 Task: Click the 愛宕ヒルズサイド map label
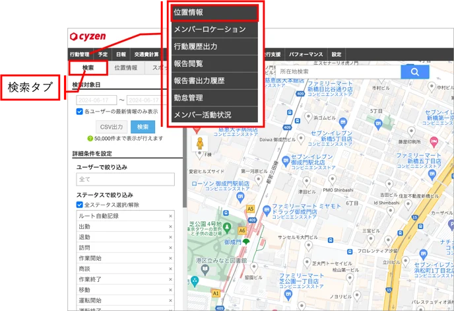207,172
